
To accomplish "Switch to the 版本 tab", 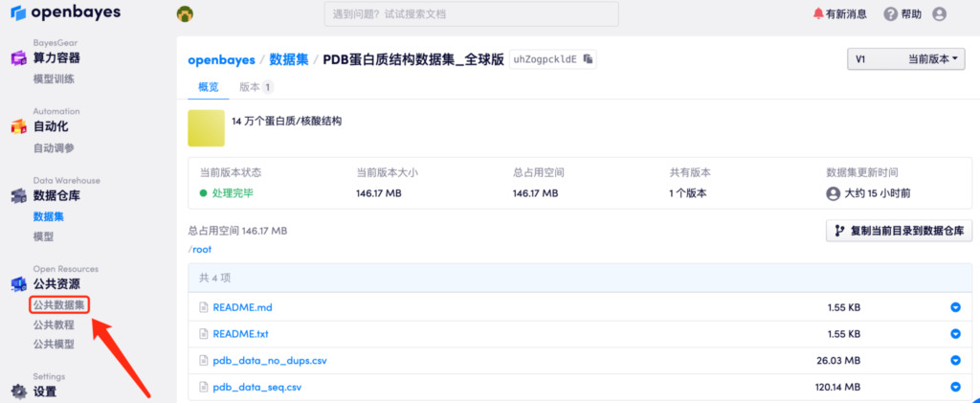I will pyautogui.click(x=256, y=87).
